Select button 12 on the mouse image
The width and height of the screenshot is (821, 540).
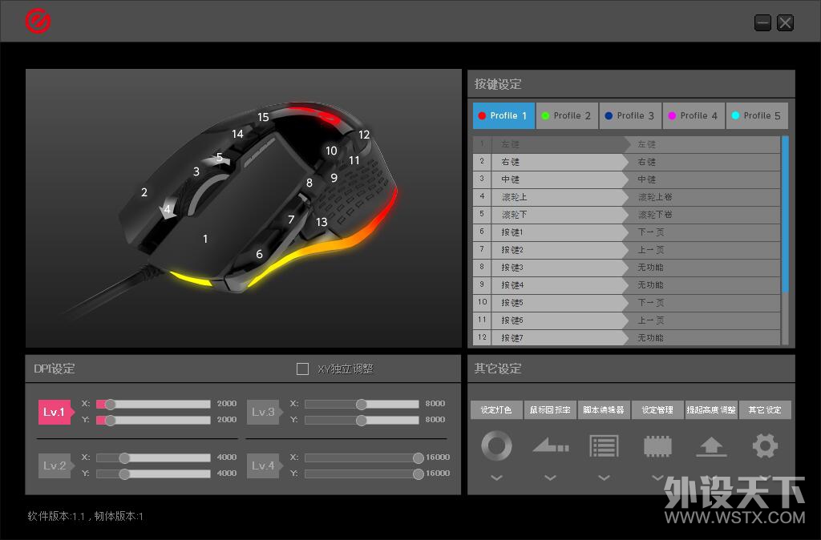tap(364, 135)
